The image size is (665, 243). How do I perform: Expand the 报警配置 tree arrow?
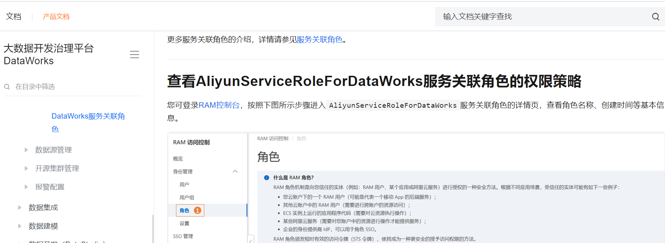[26, 187]
